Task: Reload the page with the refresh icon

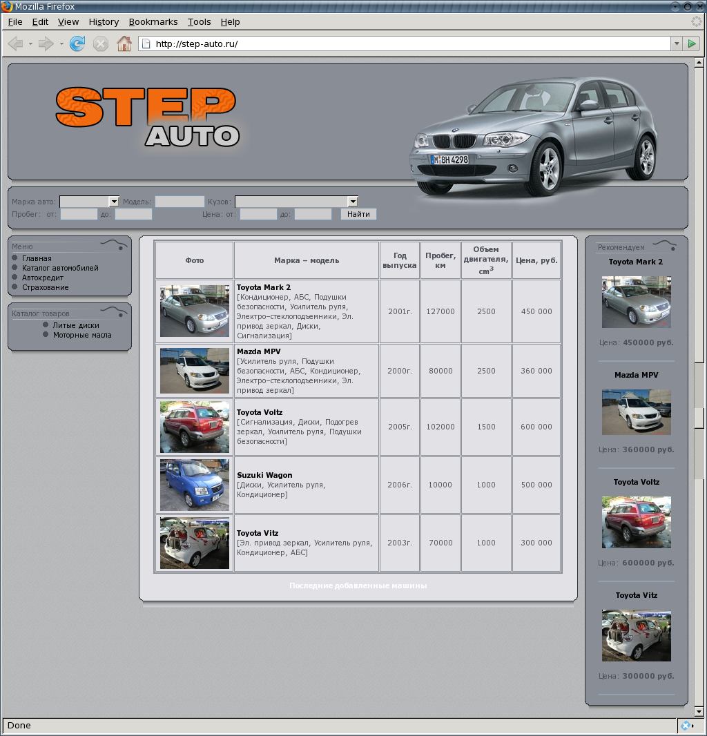Action: click(x=77, y=43)
